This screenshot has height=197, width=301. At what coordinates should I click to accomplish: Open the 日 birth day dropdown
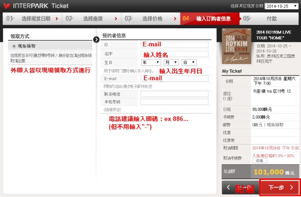[x=189, y=63]
